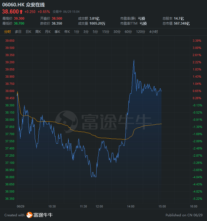Image resolution: width=207 pixels, height=221 pixels.
Task: Click the 10:30 time axis label
Action: coord(52,206)
